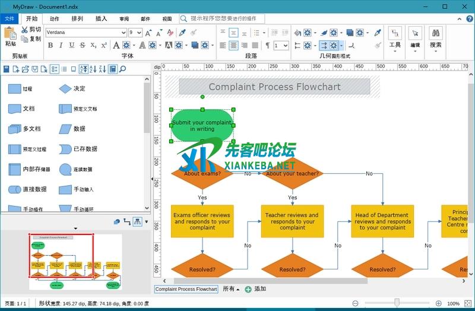Click 添加 to add a new page
This screenshot has height=311, width=475.
tap(255, 289)
